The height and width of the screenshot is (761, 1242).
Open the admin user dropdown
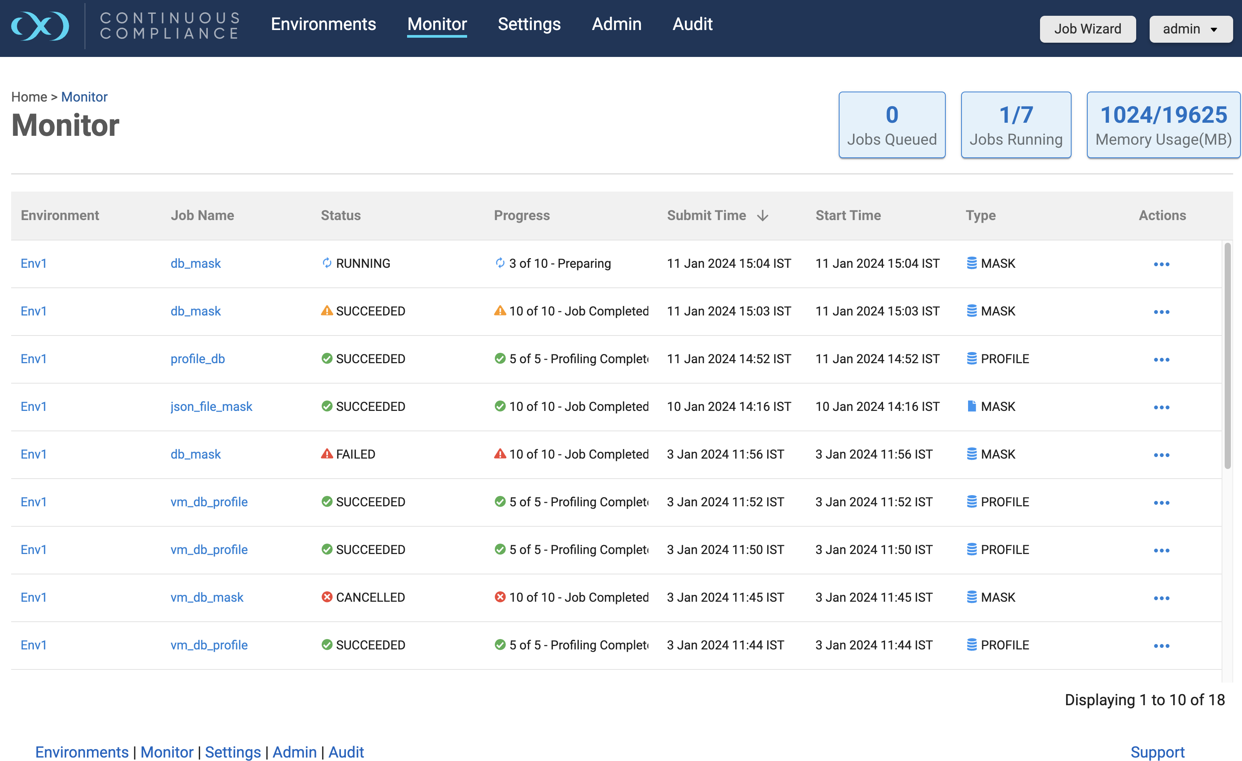(1190, 29)
